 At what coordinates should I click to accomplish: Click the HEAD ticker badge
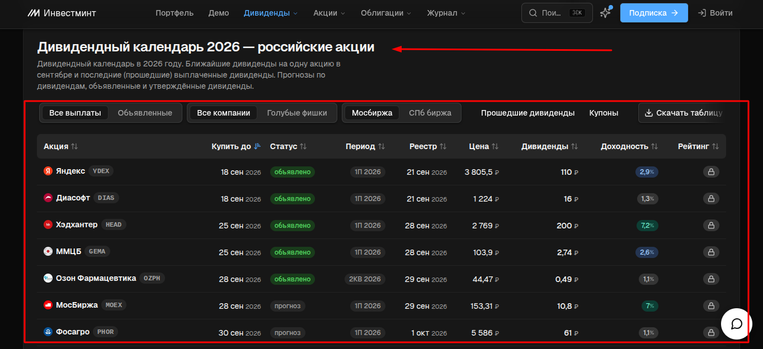tap(114, 224)
